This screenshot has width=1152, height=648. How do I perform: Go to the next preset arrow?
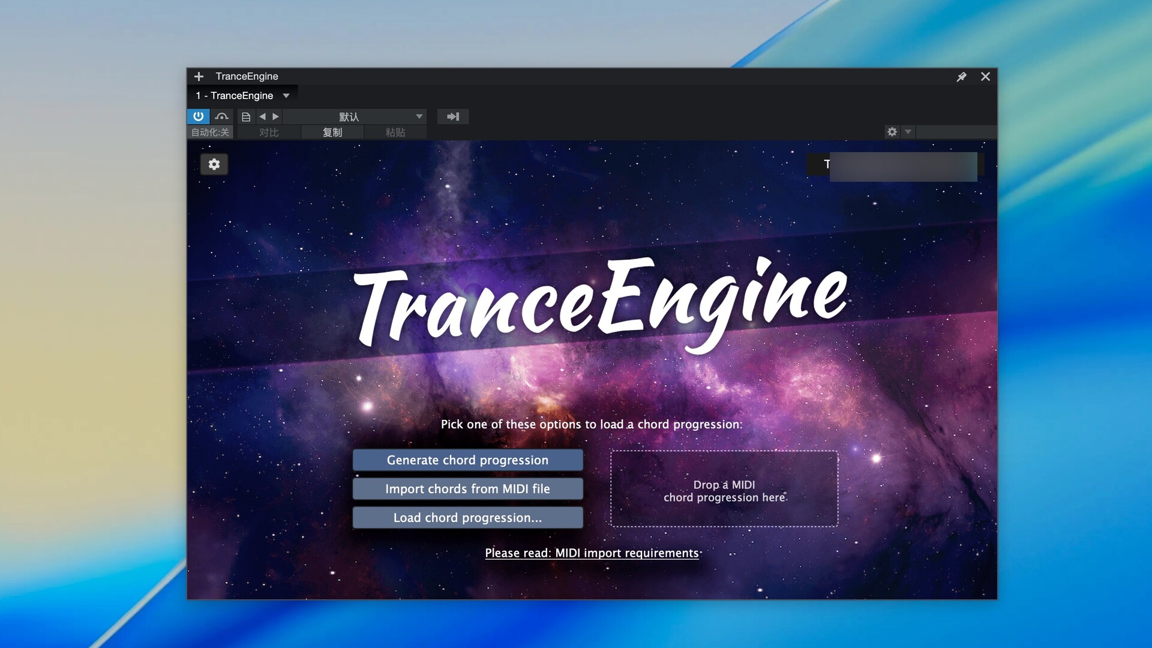(x=275, y=116)
